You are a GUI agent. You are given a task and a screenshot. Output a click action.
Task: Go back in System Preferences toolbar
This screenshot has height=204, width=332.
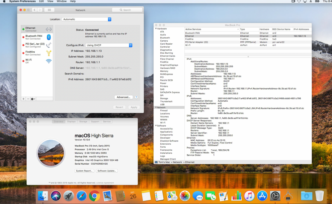35,10
